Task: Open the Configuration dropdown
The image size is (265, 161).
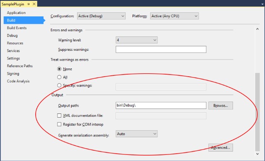Action: point(101,16)
